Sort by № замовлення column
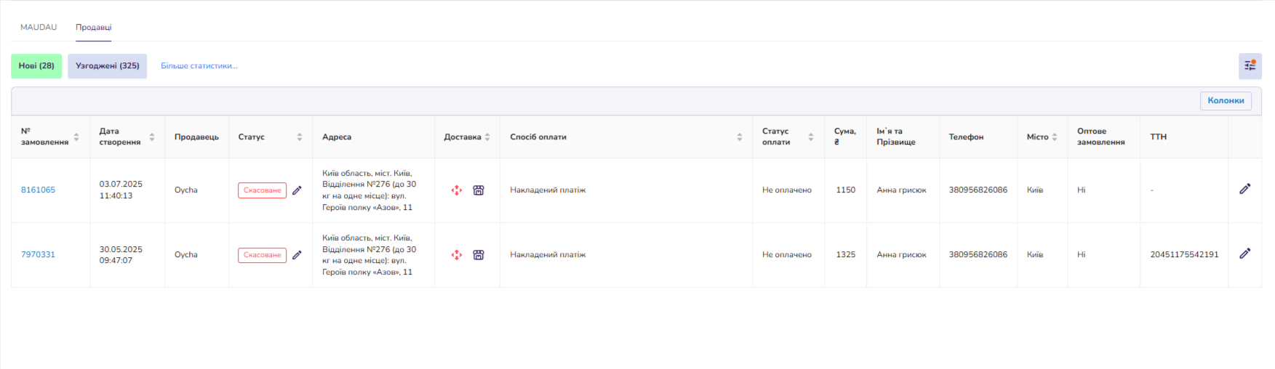1275x369 pixels. click(76, 137)
